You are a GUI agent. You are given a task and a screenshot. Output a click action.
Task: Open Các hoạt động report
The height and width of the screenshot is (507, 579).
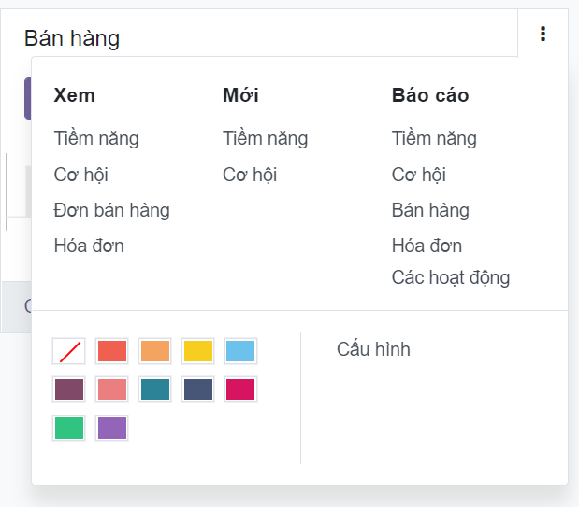click(x=451, y=277)
